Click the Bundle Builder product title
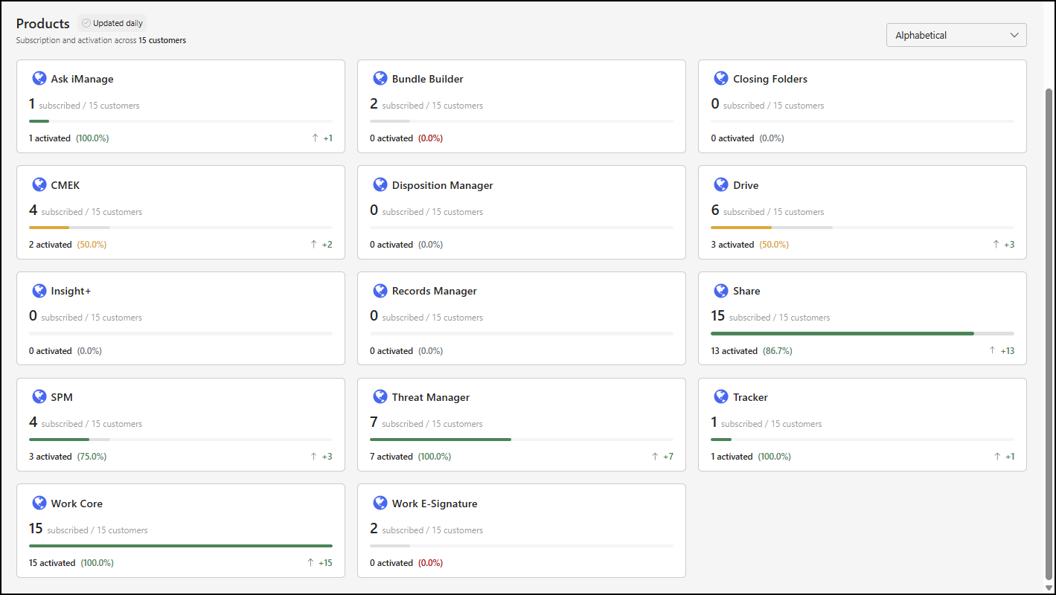 coord(428,79)
